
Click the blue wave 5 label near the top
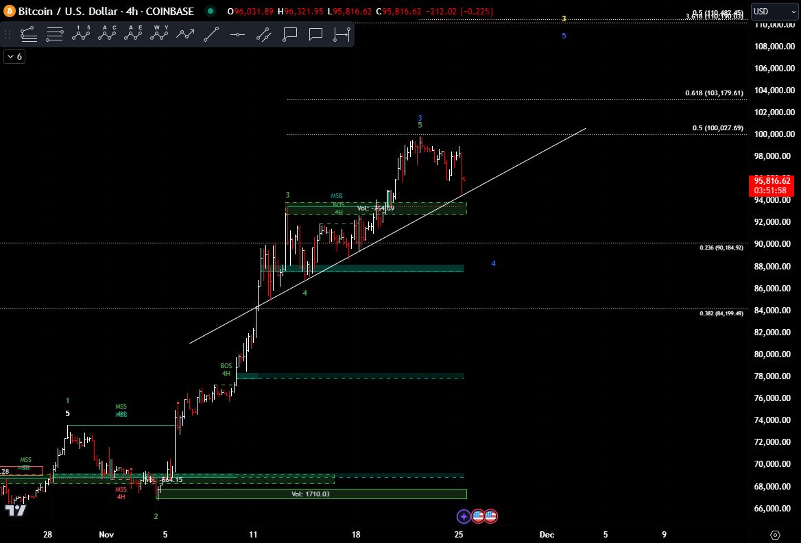point(564,36)
